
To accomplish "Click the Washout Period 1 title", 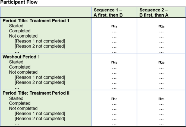I will (19, 57).
